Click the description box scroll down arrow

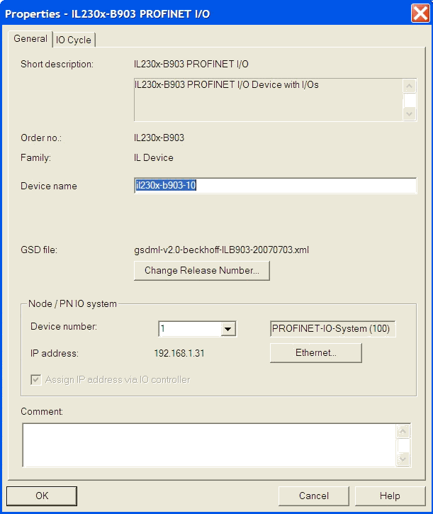(409, 113)
